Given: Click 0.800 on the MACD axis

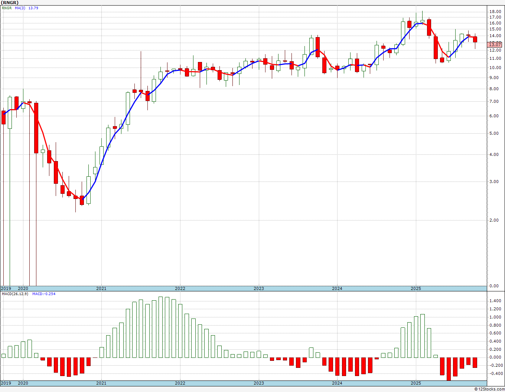Looking at the screenshot, I should 495,326.
